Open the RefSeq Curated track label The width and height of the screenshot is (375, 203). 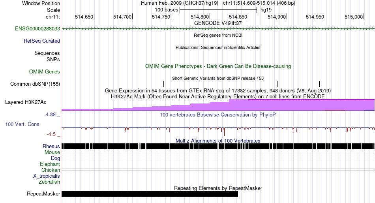pos(41,41)
